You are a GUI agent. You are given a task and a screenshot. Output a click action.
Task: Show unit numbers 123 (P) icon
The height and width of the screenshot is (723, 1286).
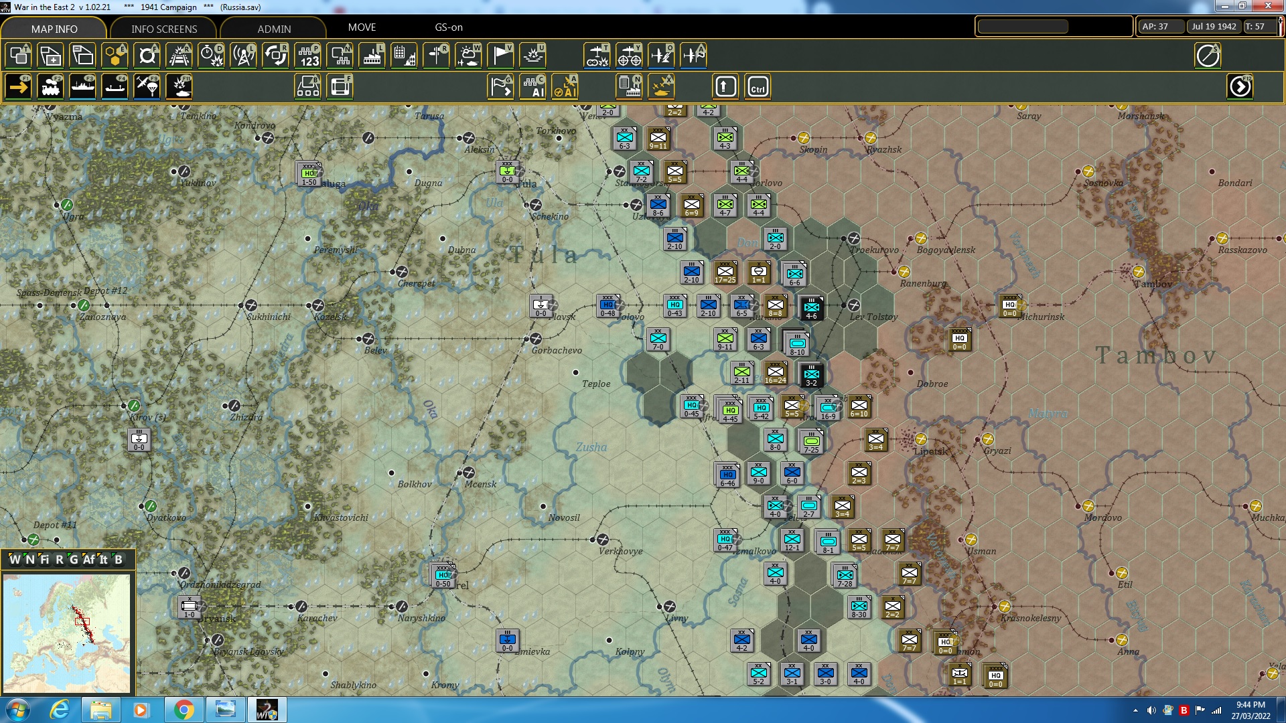(x=308, y=56)
